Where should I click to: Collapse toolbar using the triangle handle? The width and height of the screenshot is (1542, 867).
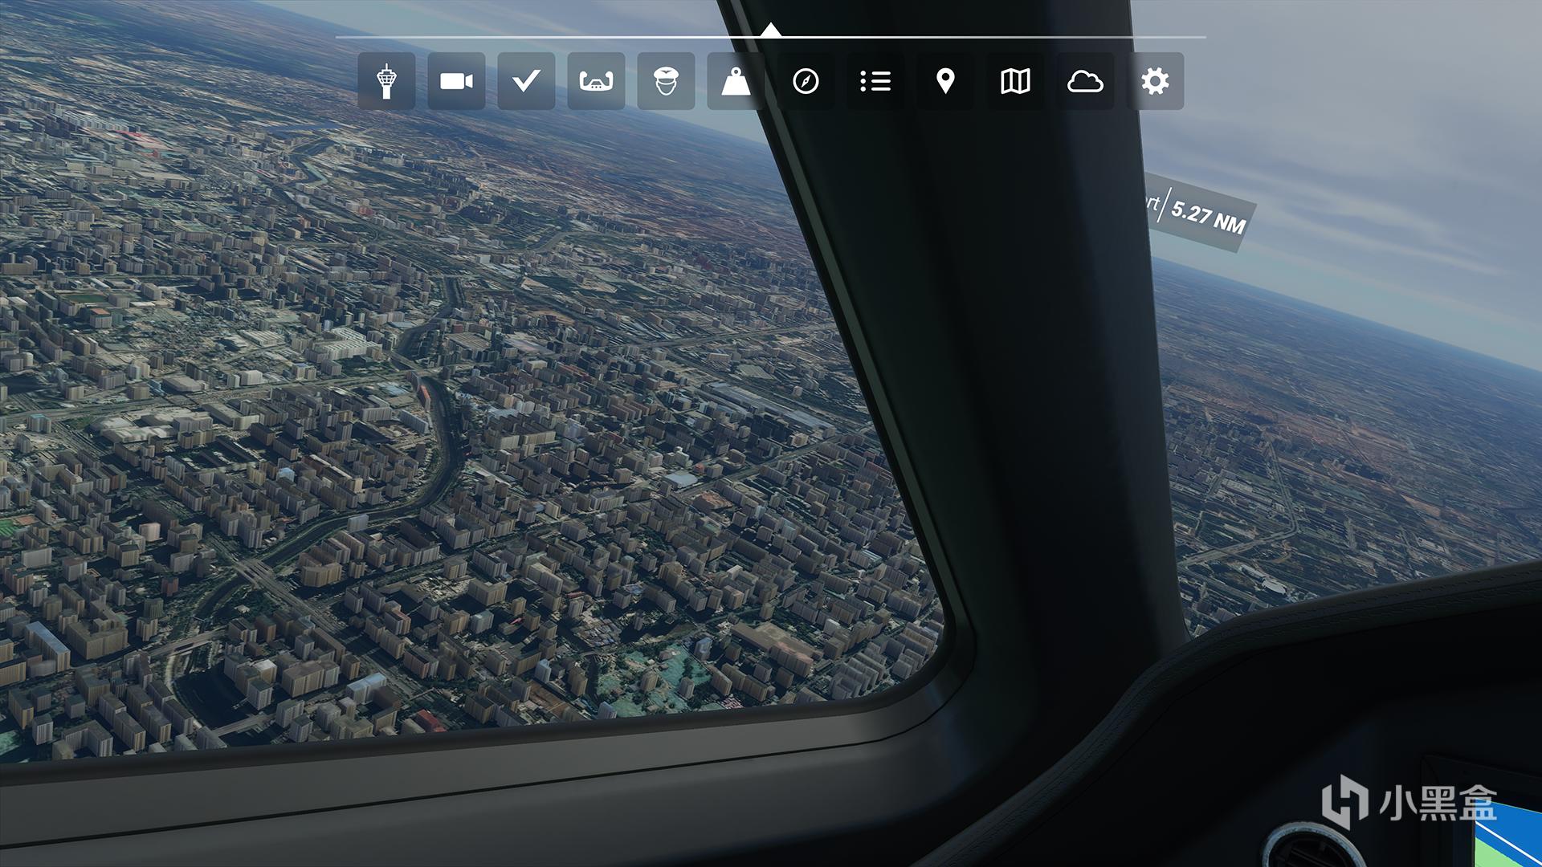tap(771, 30)
